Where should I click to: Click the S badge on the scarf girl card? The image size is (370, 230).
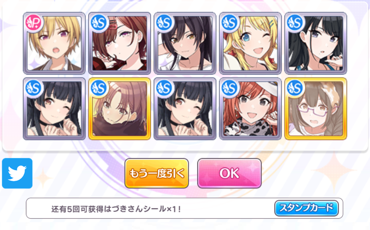pyautogui.click(x=99, y=88)
